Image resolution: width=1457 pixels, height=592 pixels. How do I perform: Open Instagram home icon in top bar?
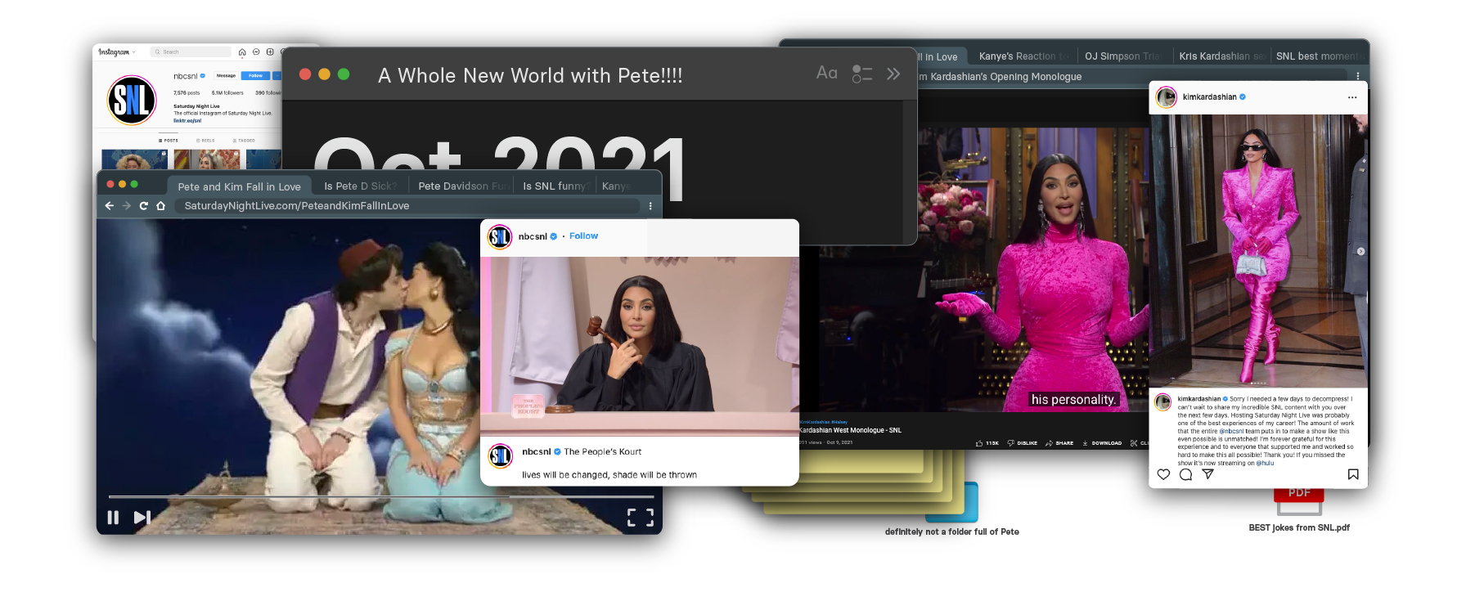[242, 52]
